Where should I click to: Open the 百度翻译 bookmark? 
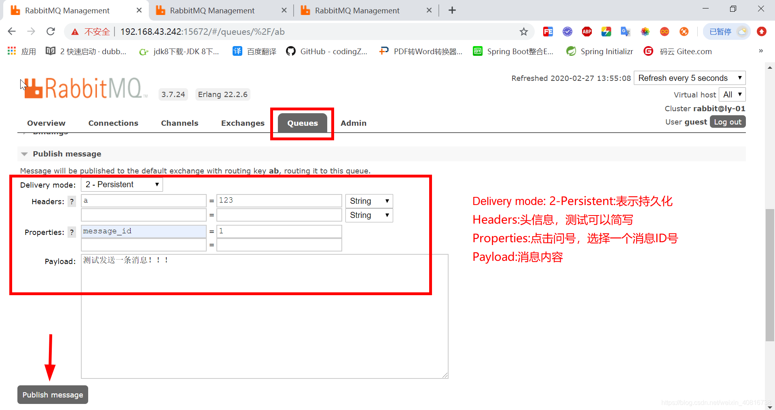(255, 51)
